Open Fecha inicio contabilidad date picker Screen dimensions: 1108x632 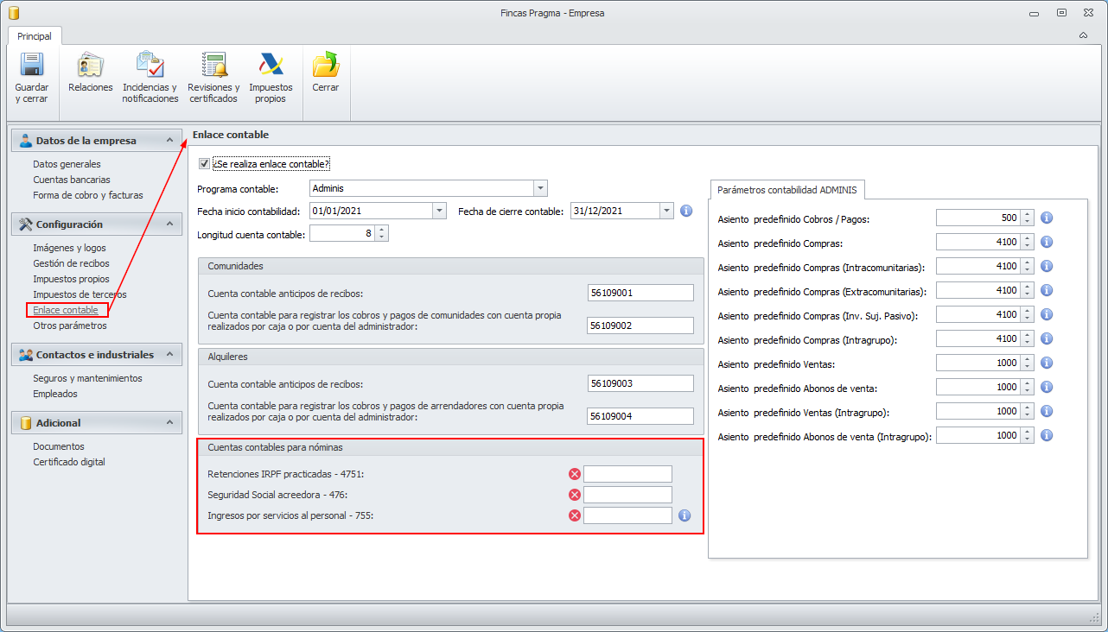tap(439, 211)
